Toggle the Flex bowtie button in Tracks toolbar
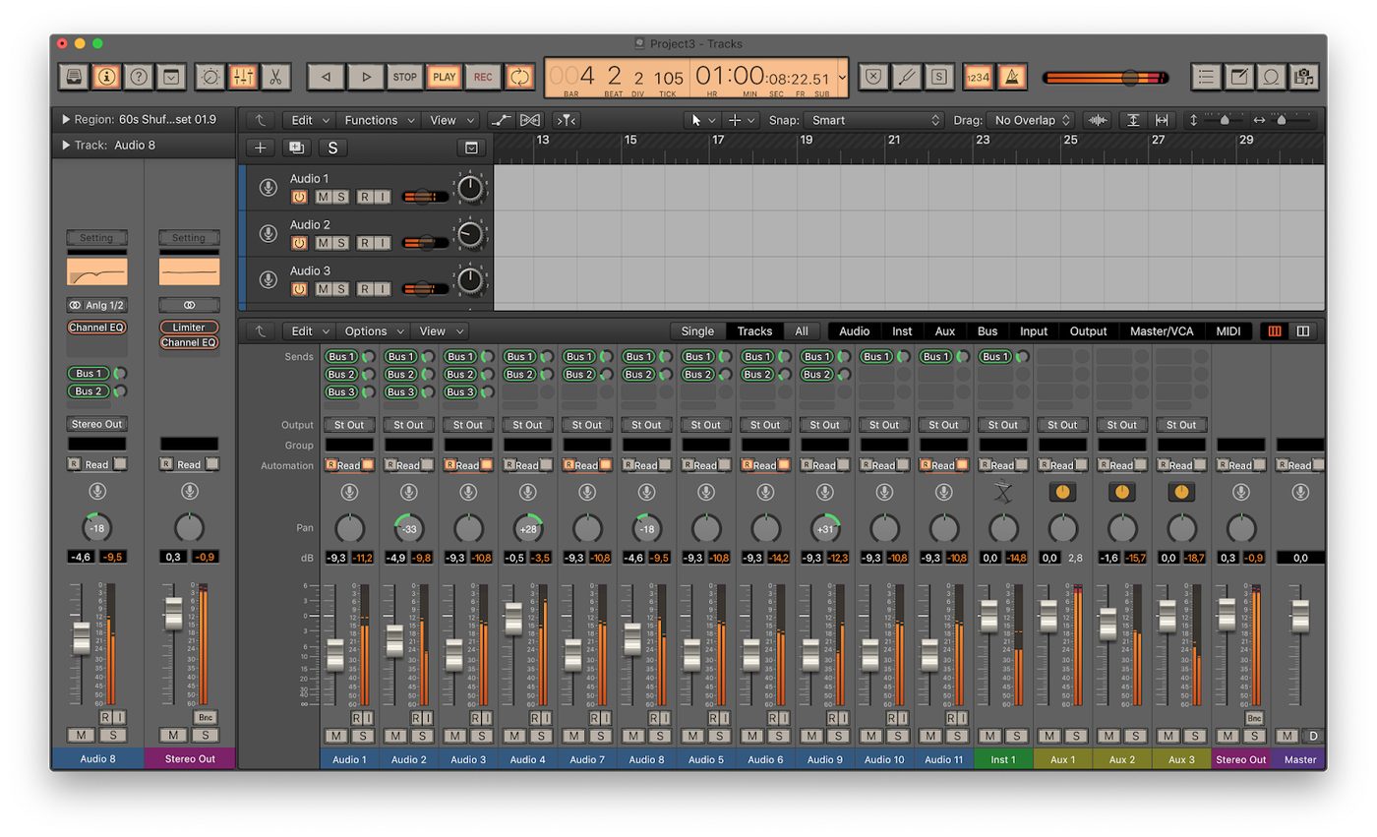This screenshot has height=837, width=1377. [530, 120]
